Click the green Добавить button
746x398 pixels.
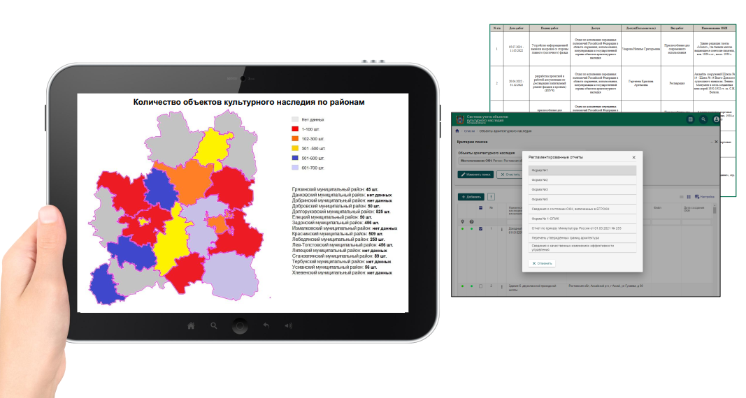[x=471, y=197]
